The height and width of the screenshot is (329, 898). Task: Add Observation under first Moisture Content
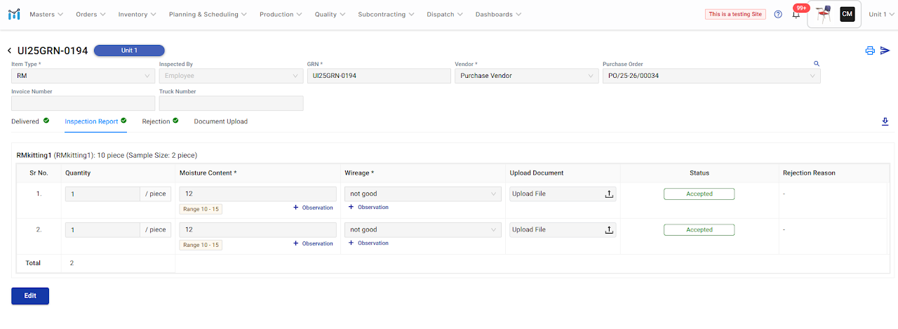313,208
